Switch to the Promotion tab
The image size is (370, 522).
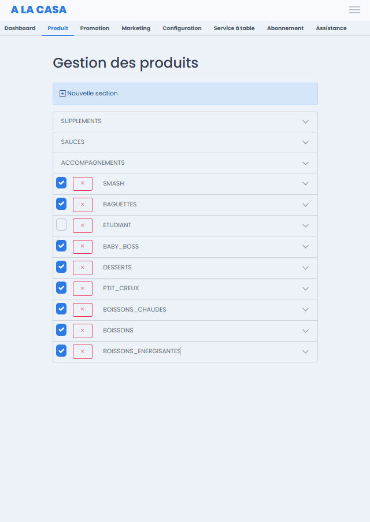[x=95, y=28]
